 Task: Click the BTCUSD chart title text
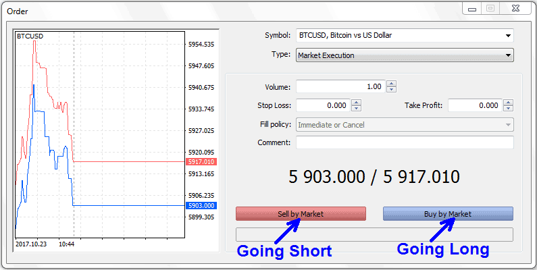[30, 36]
